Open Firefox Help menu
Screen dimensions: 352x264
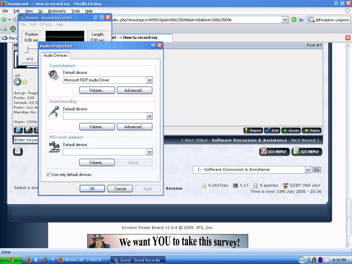[89, 11]
